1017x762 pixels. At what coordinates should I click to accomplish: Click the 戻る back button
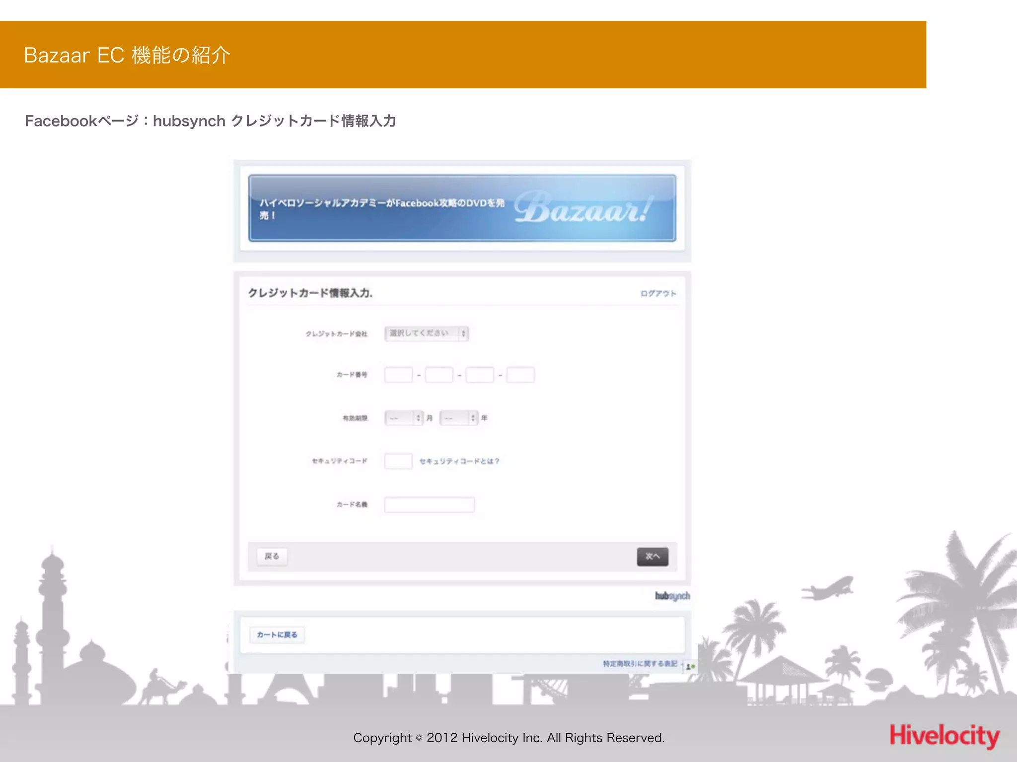(272, 556)
